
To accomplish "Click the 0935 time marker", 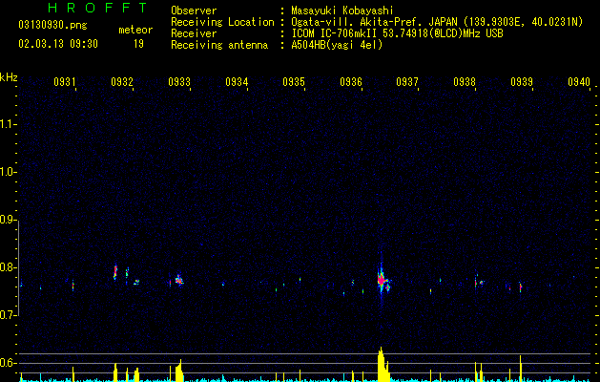I will tap(294, 81).
